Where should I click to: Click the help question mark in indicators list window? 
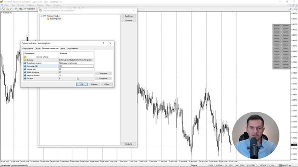coord(127,11)
